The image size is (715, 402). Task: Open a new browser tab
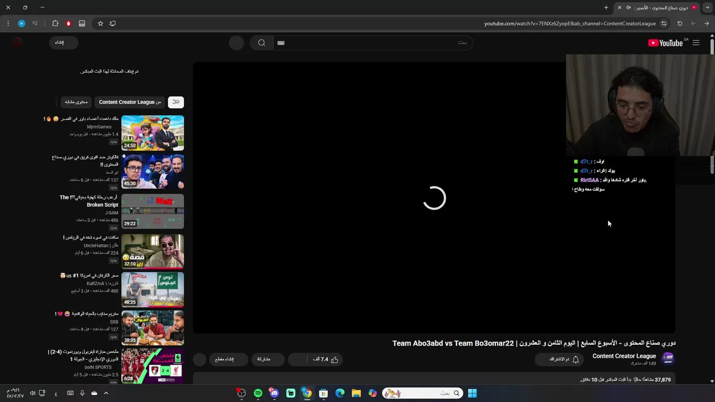click(606, 7)
